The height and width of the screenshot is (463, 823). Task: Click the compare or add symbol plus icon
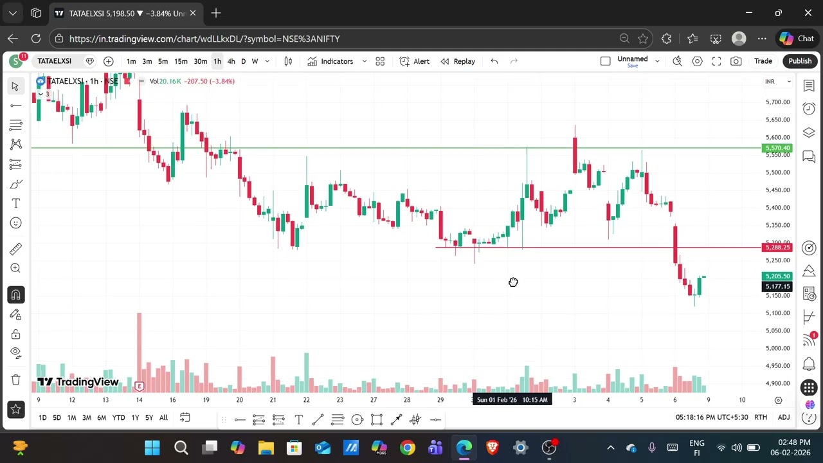(x=108, y=61)
